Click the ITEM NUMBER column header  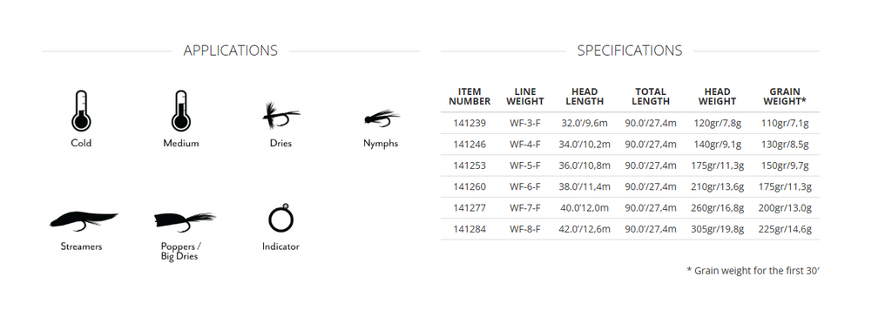coord(470,97)
